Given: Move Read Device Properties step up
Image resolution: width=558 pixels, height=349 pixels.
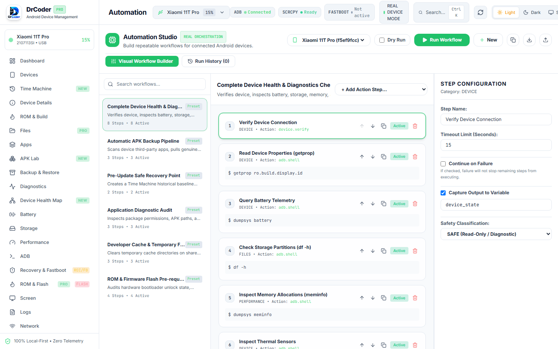Looking at the screenshot, I should [x=362, y=157].
